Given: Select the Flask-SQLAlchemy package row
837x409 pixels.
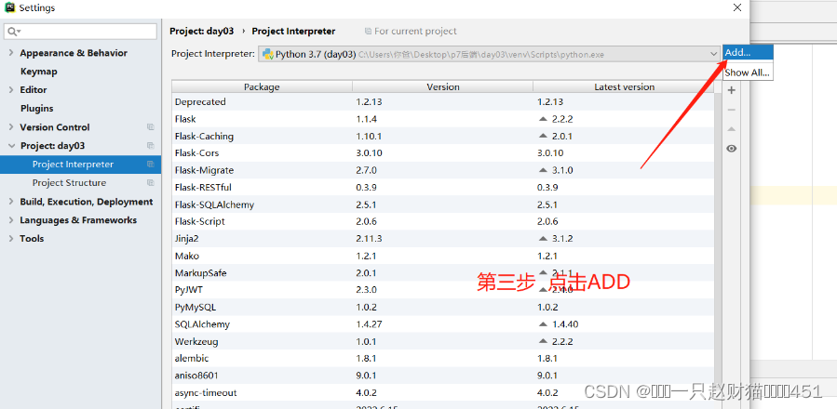Looking at the screenshot, I should coord(442,204).
